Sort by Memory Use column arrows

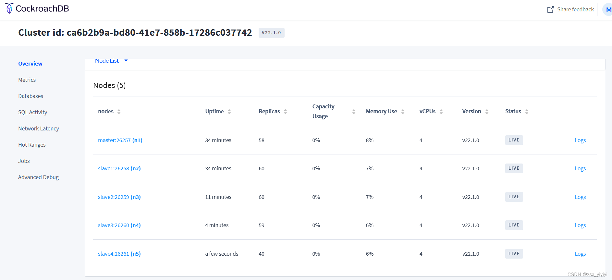pyautogui.click(x=403, y=112)
